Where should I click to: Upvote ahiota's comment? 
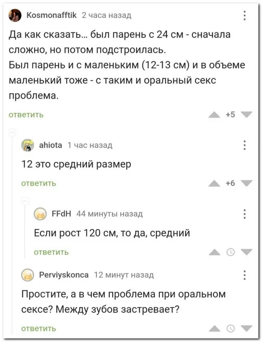pyautogui.click(x=214, y=183)
